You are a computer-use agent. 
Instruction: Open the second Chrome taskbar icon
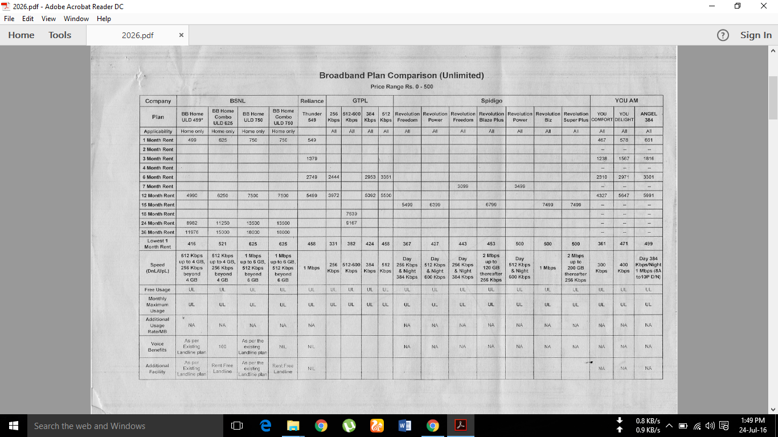432,426
